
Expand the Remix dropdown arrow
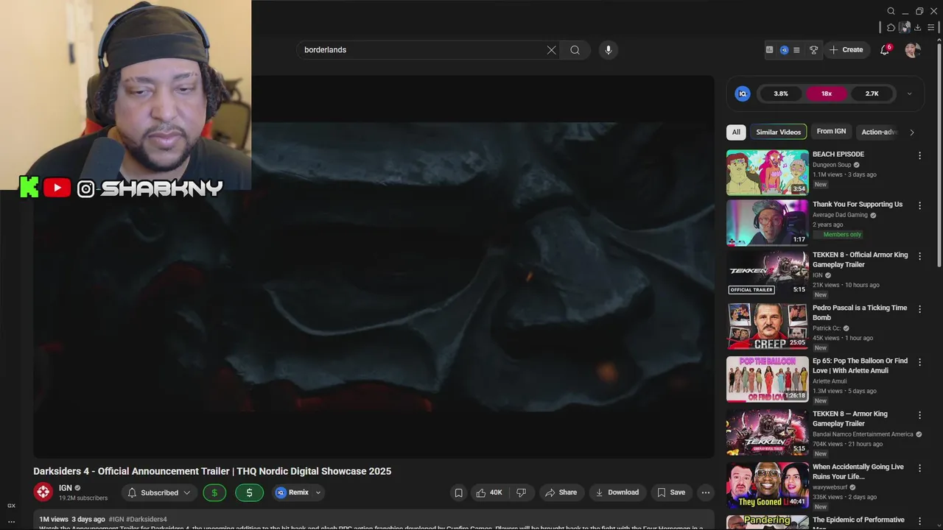tap(318, 492)
